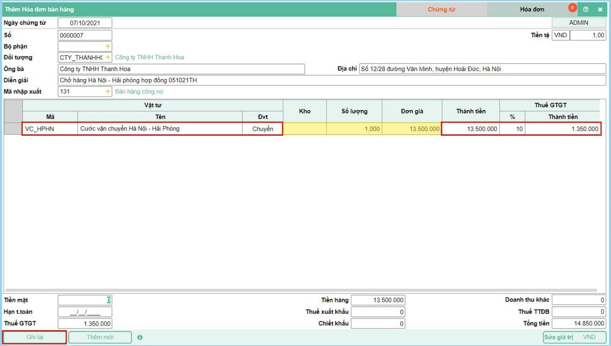Select the Kho cell in VC_HPHN row

[x=305, y=129]
